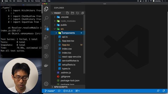Open App.test.tsx file
This screenshot has height=94, width=168.
(x=68, y=41)
